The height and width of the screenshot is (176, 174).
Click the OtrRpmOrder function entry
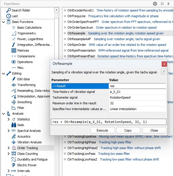pyautogui.click(x=77, y=45)
